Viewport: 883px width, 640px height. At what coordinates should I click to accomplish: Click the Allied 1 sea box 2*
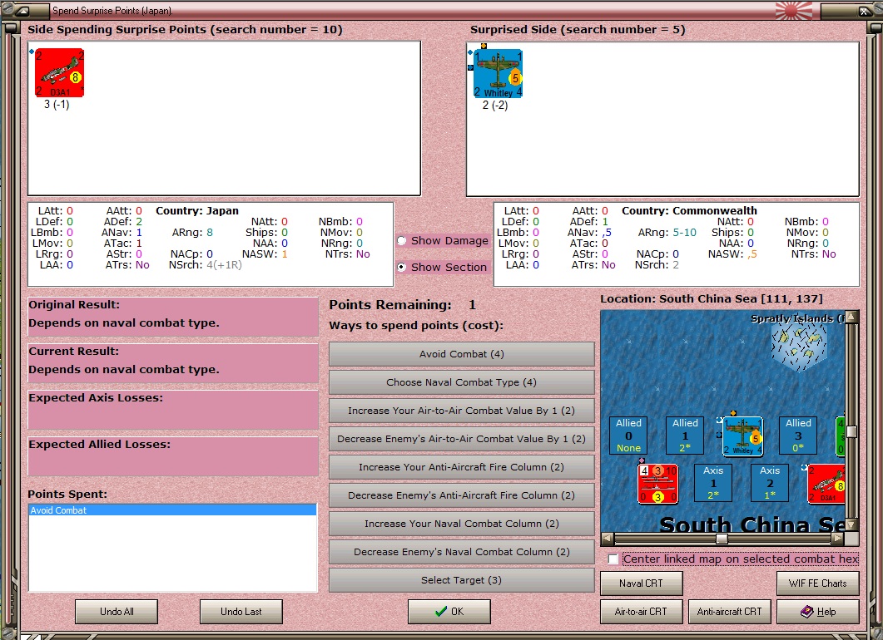(x=685, y=436)
